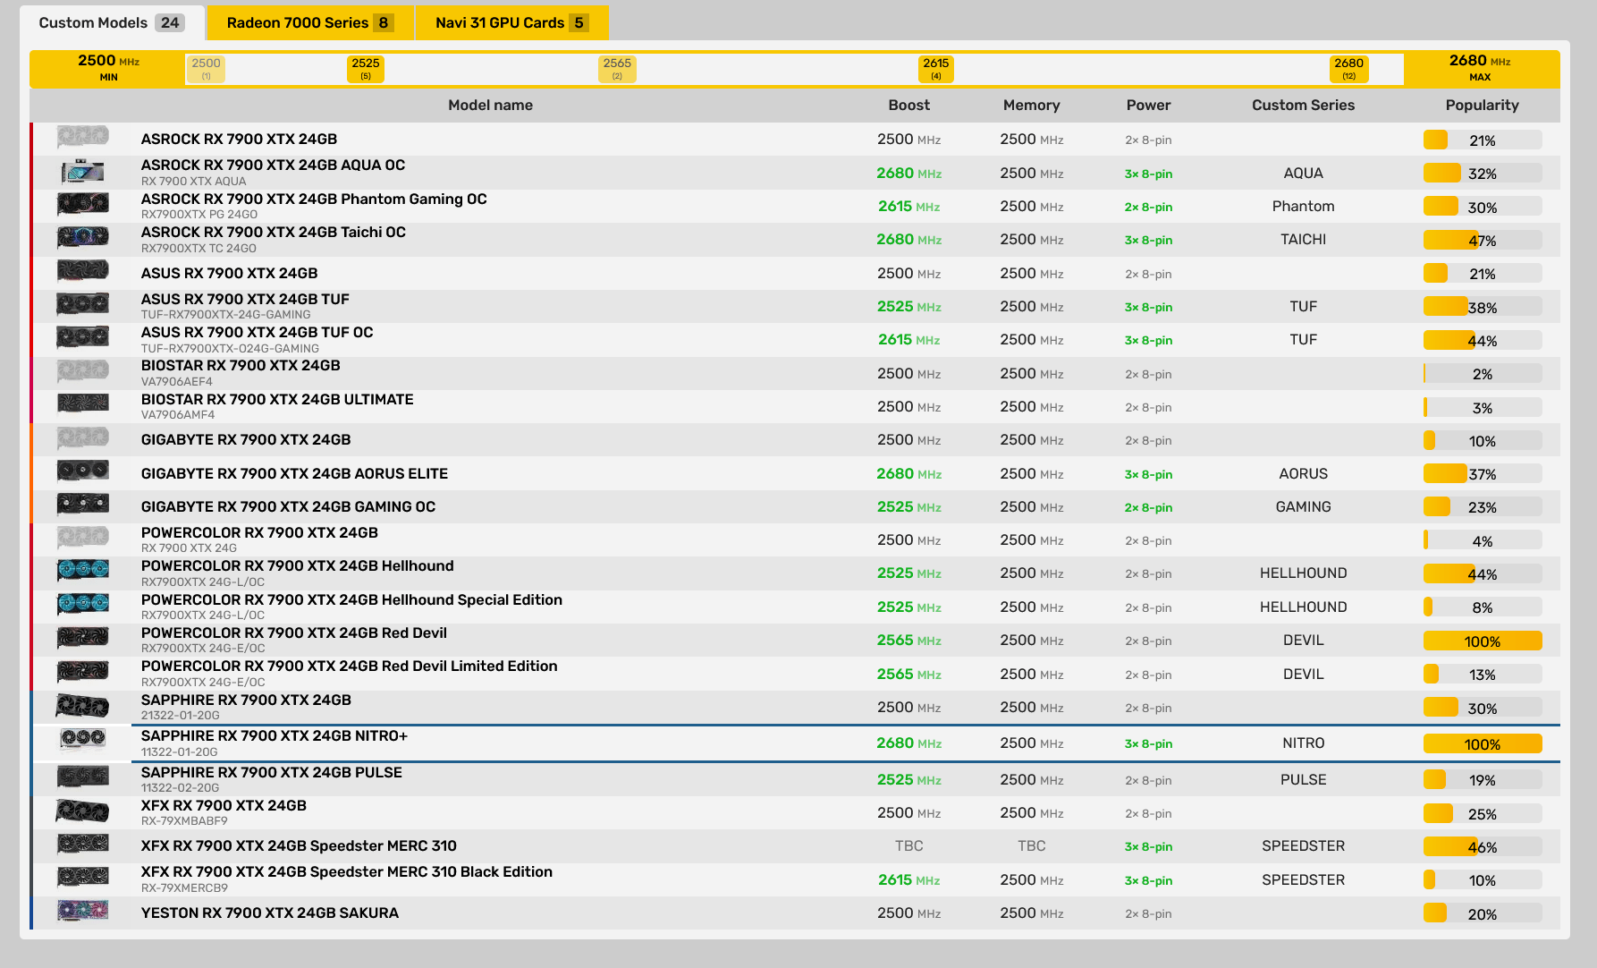
Task: Switch to the Radeon 7000 Series tab
Action: 309,22
